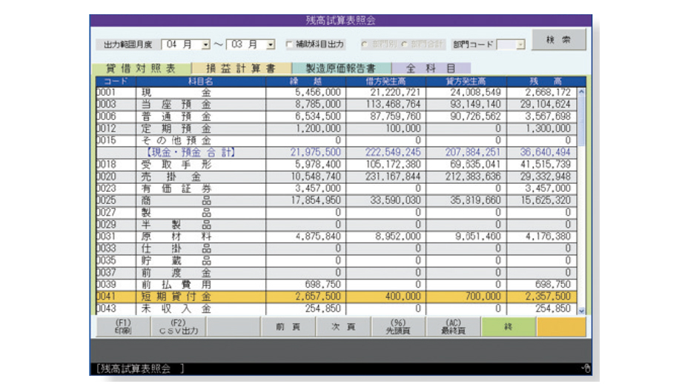
Task: Click the orange blank function button
Action: 561,327
